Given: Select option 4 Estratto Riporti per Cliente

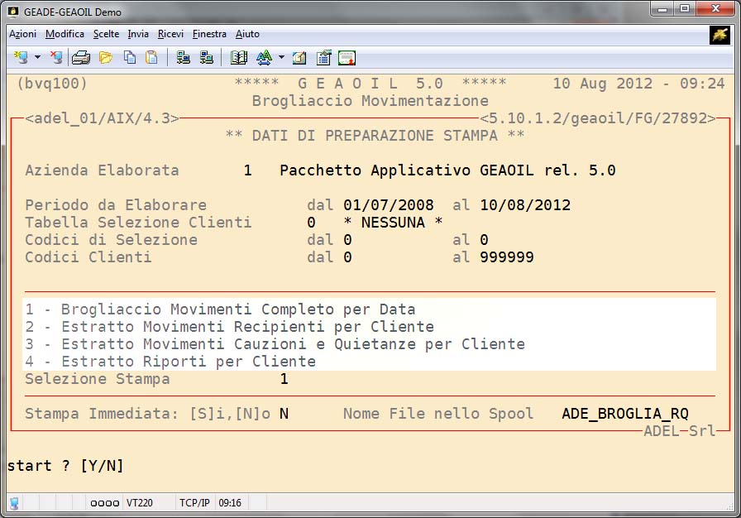Looking at the screenshot, I should (x=170, y=362).
